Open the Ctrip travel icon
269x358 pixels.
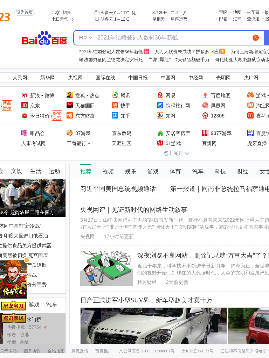(160, 105)
